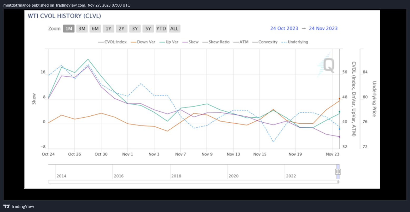Screen dimensions: 410x212
Task: Click the Oct 30 x-axis date label
Action: click(x=101, y=154)
